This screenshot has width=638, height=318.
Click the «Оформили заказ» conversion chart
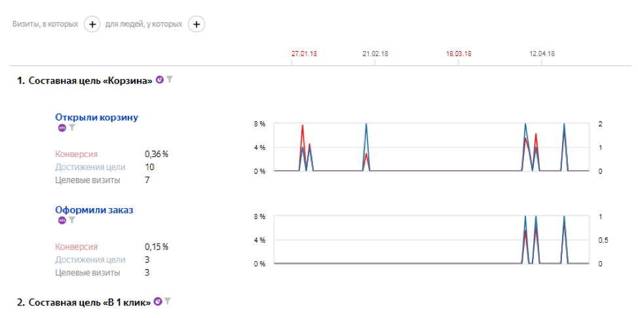[432, 240]
